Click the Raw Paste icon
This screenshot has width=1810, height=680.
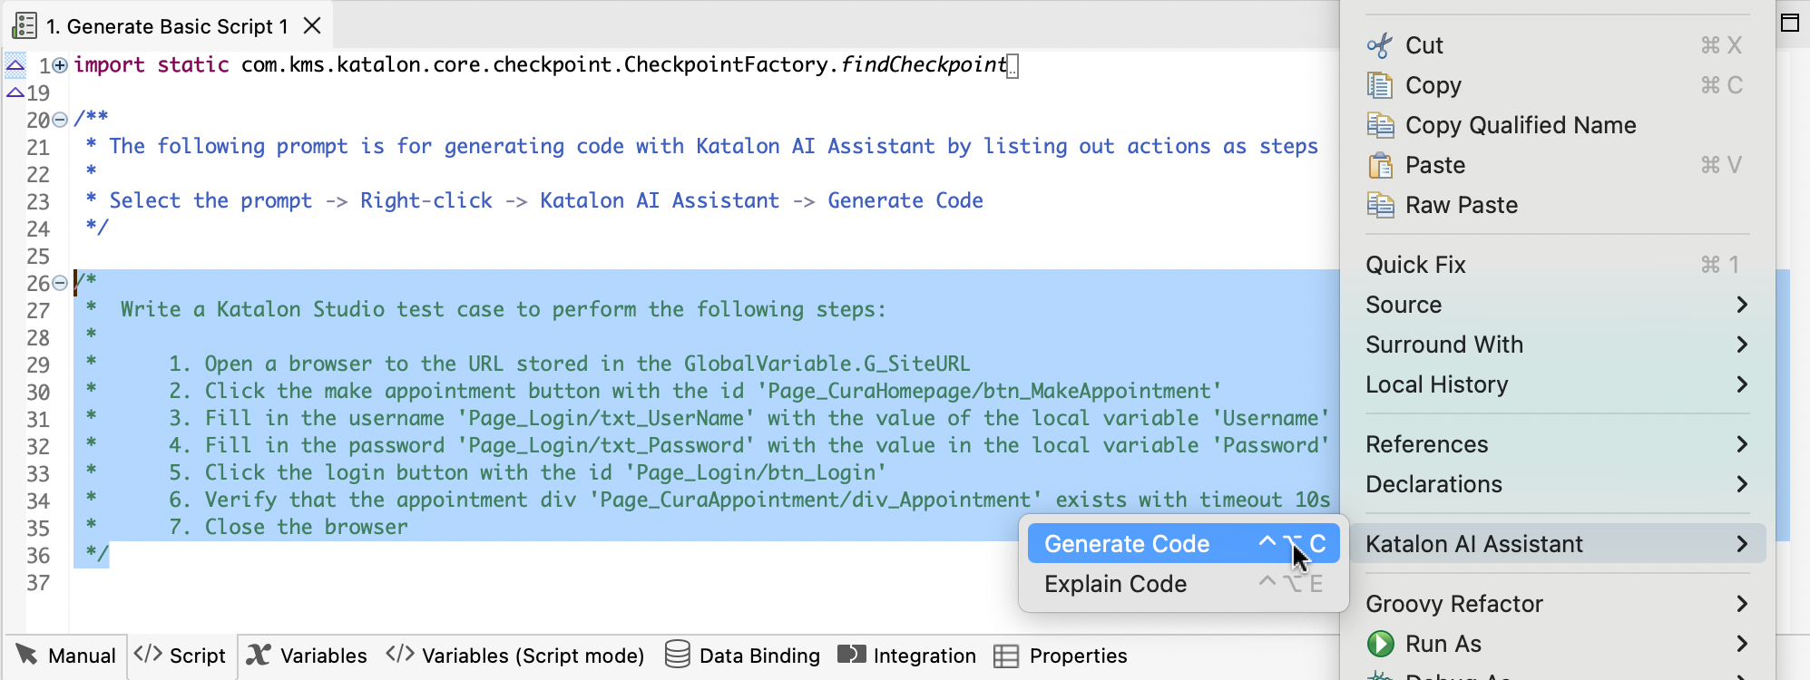coord(1380,205)
